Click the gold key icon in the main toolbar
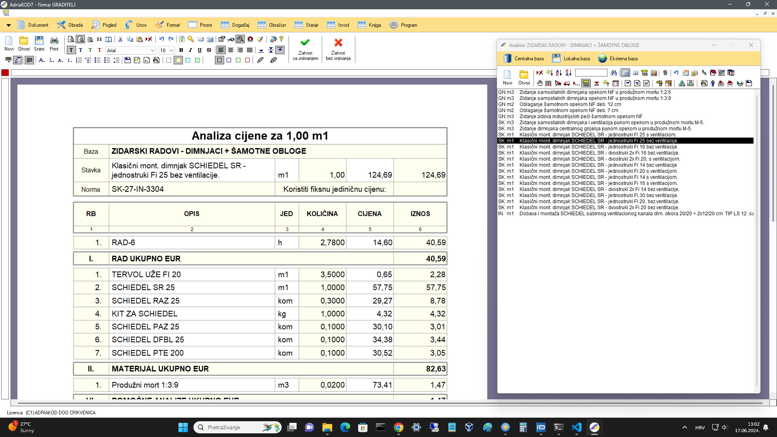777x437 pixels. (191, 39)
